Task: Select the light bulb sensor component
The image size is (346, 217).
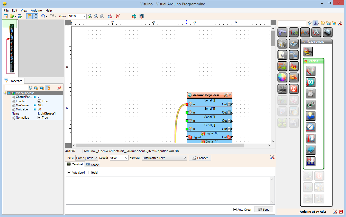Action: (311, 116)
